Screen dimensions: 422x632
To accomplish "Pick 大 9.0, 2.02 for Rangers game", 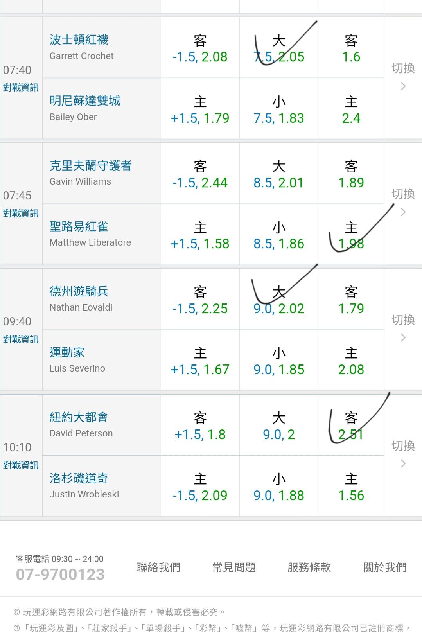I will coord(278,300).
